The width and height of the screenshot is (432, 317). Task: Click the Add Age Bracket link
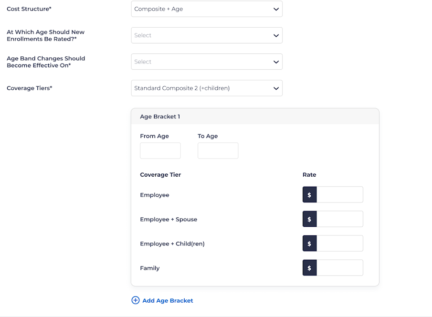pos(168,300)
